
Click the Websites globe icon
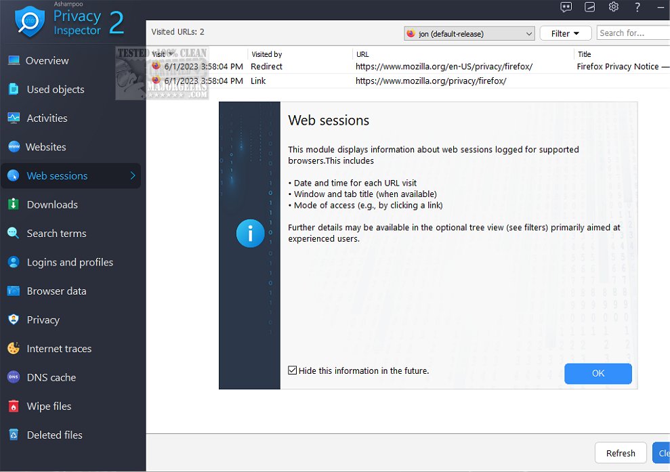(x=14, y=146)
